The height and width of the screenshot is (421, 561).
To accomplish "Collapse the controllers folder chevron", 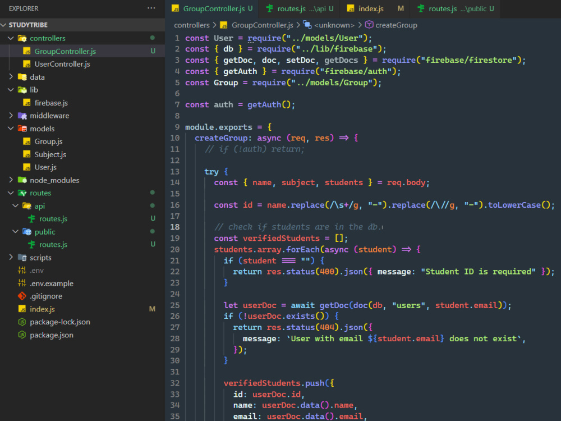I will tap(11, 38).
